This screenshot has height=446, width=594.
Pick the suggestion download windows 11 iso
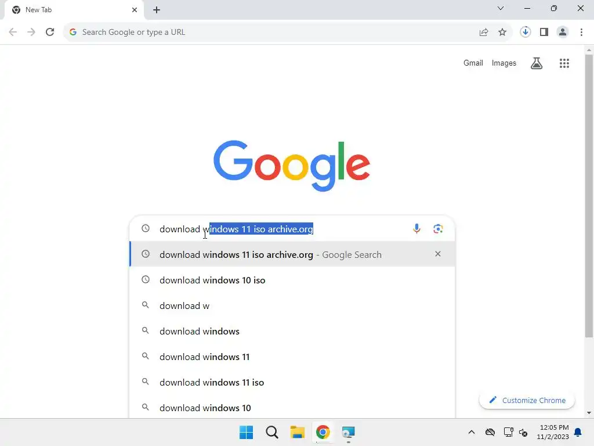[x=292, y=382]
